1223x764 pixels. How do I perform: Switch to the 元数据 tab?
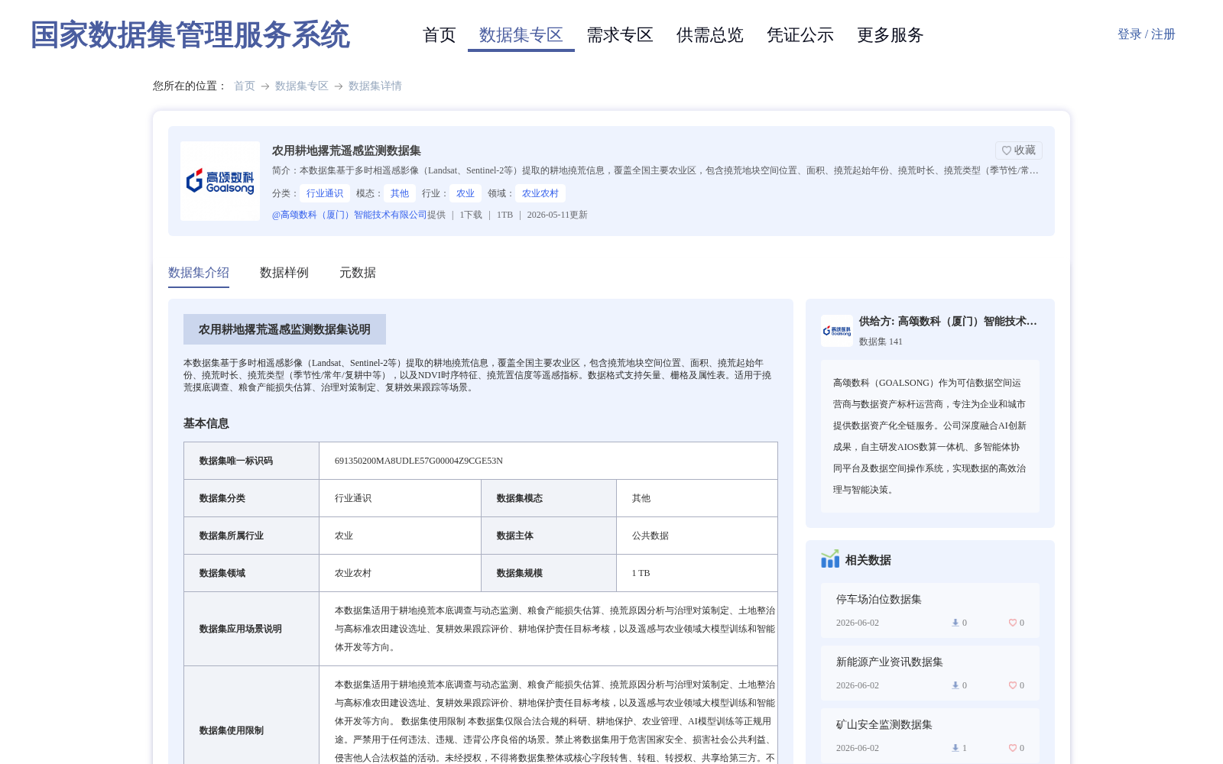point(358,273)
